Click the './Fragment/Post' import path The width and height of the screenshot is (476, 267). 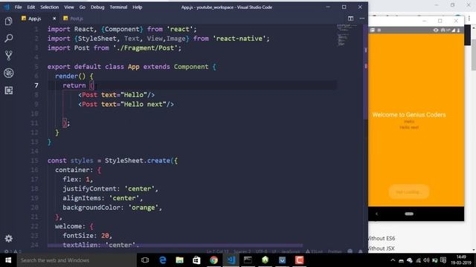(x=145, y=47)
